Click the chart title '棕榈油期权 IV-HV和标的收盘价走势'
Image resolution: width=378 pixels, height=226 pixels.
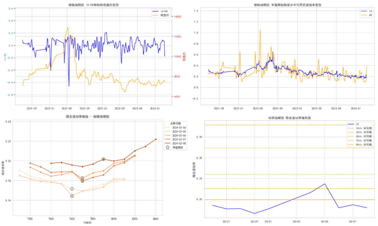point(93,5)
